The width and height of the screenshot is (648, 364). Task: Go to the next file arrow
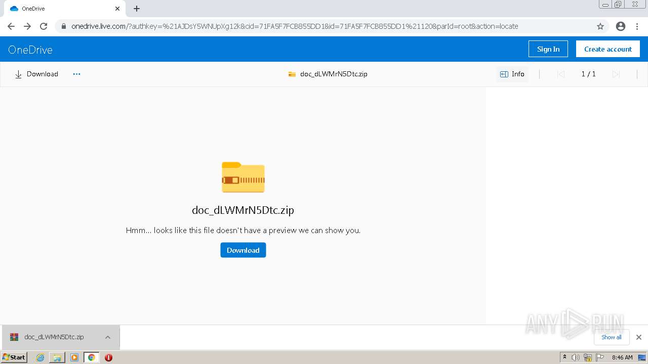point(616,74)
